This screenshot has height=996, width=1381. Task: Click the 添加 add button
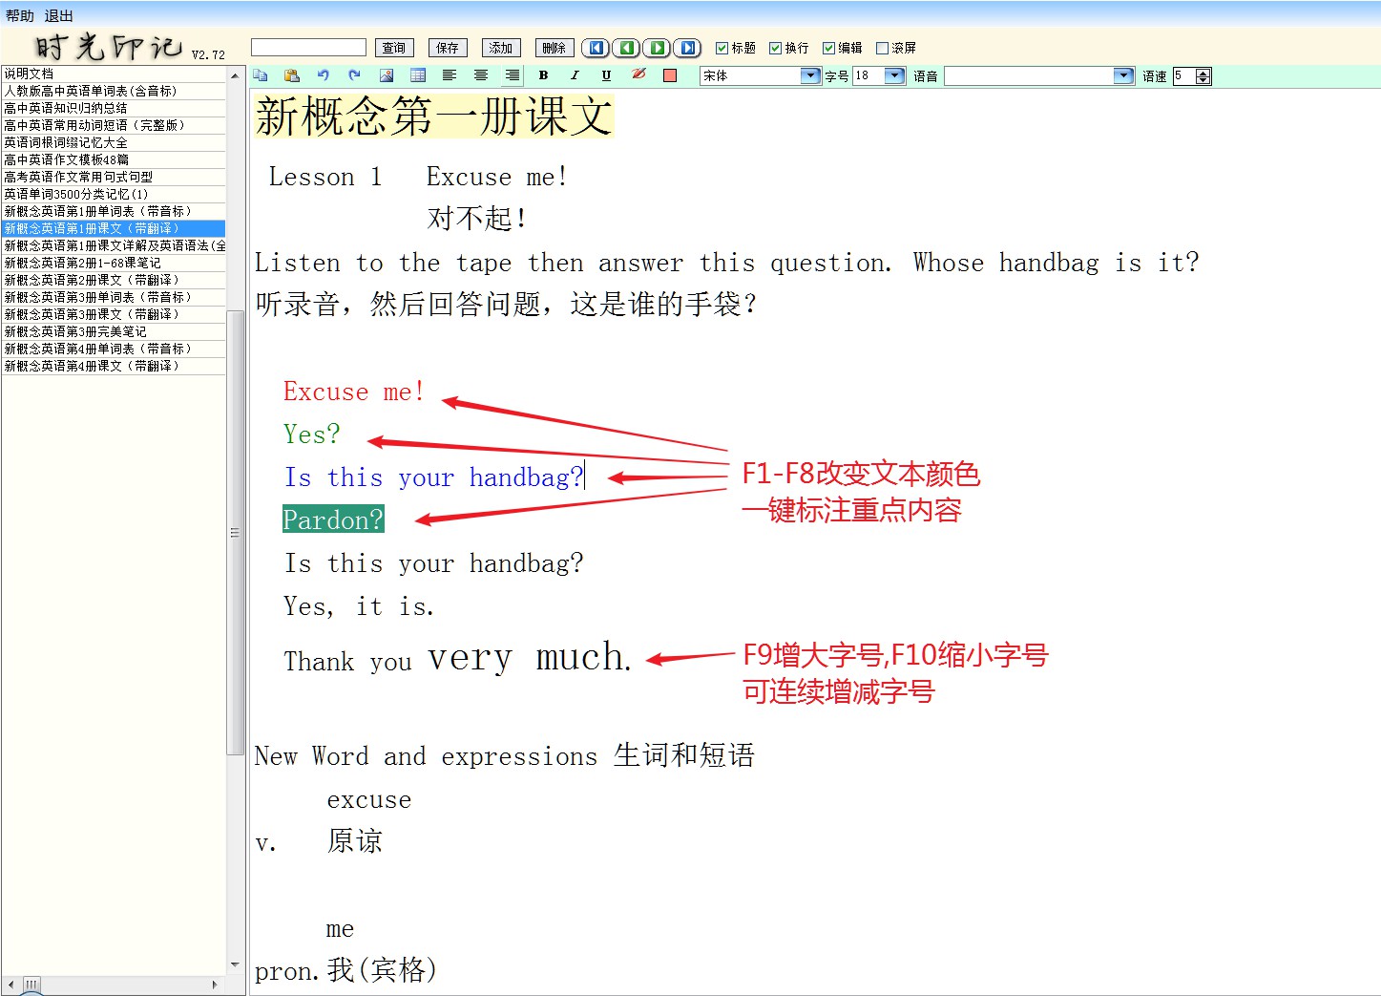click(x=501, y=48)
